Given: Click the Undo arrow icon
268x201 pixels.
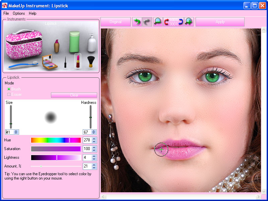Looking at the screenshot, I should (x=138, y=21).
